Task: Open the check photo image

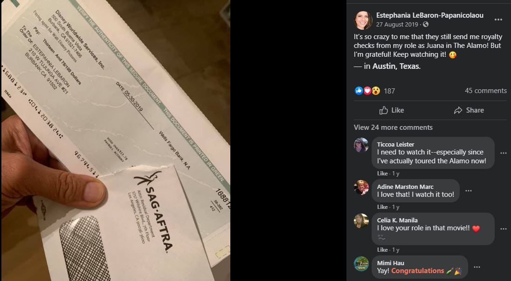Action: [x=115, y=140]
